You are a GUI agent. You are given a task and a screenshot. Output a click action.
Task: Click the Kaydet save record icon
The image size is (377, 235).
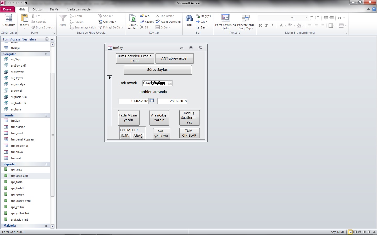(147, 22)
